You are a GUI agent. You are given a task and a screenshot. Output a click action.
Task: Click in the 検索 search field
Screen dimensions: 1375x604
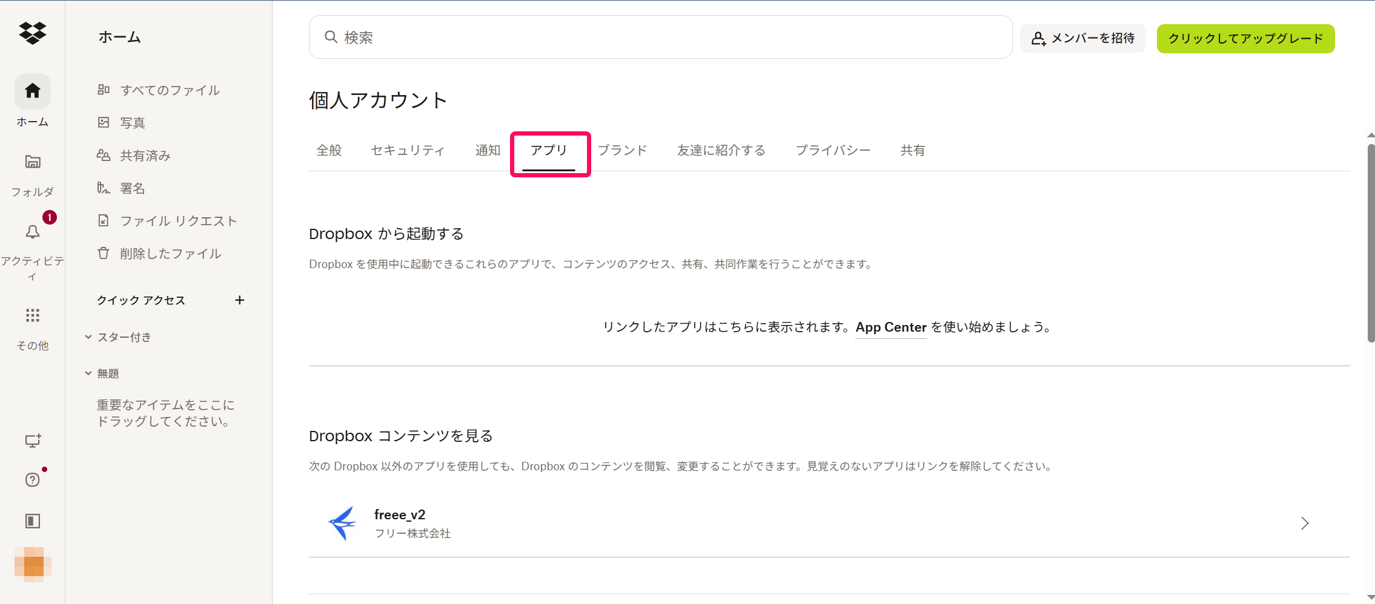point(660,37)
